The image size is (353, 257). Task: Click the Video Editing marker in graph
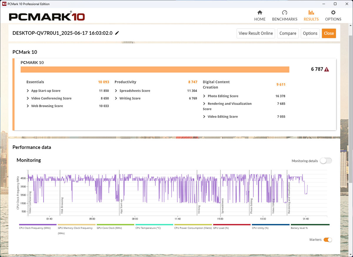[x=273, y=206]
